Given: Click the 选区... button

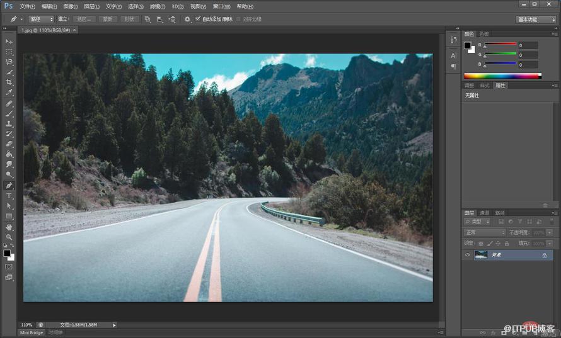Looking at the screenshot, I should [84, 20].
